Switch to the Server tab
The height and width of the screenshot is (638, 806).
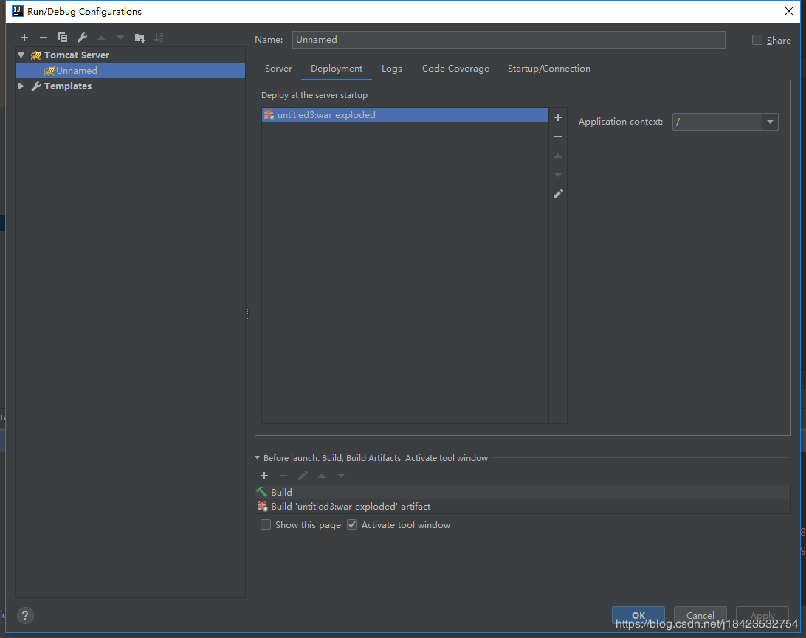click(x=278, y=69)
